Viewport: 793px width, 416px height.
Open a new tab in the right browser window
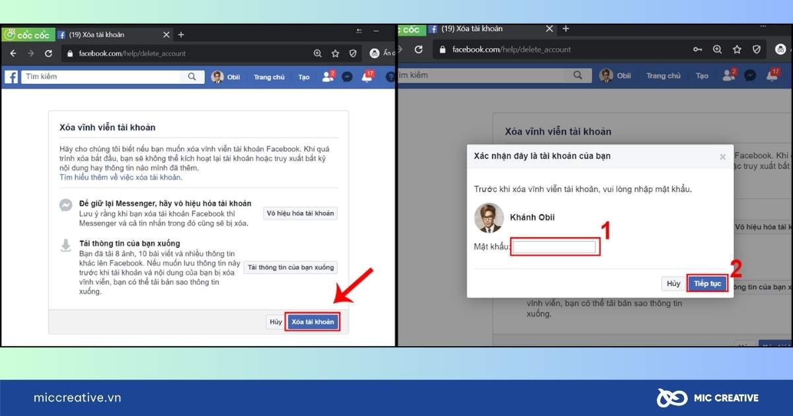coord(566,29)
